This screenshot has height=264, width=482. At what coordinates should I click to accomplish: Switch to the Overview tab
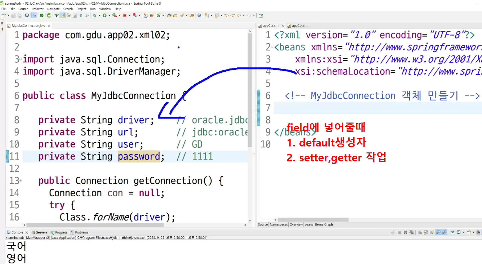point(296,224)
